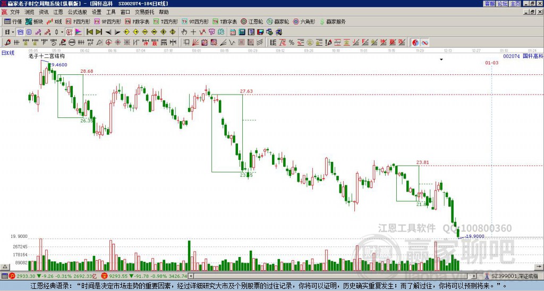The image size is (544, 291).
Task: Open 赢家服务 service
Action: [x=333, y=21]
